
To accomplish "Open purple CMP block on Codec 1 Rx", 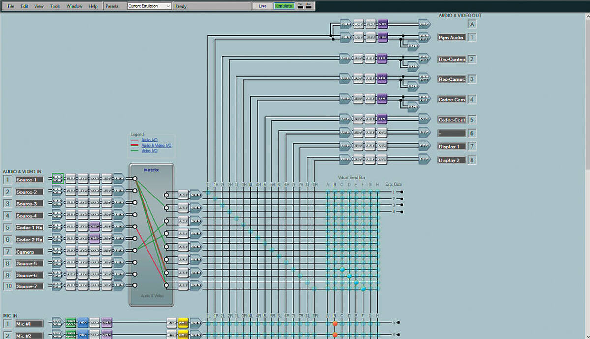I will click(x=95, y=227).
